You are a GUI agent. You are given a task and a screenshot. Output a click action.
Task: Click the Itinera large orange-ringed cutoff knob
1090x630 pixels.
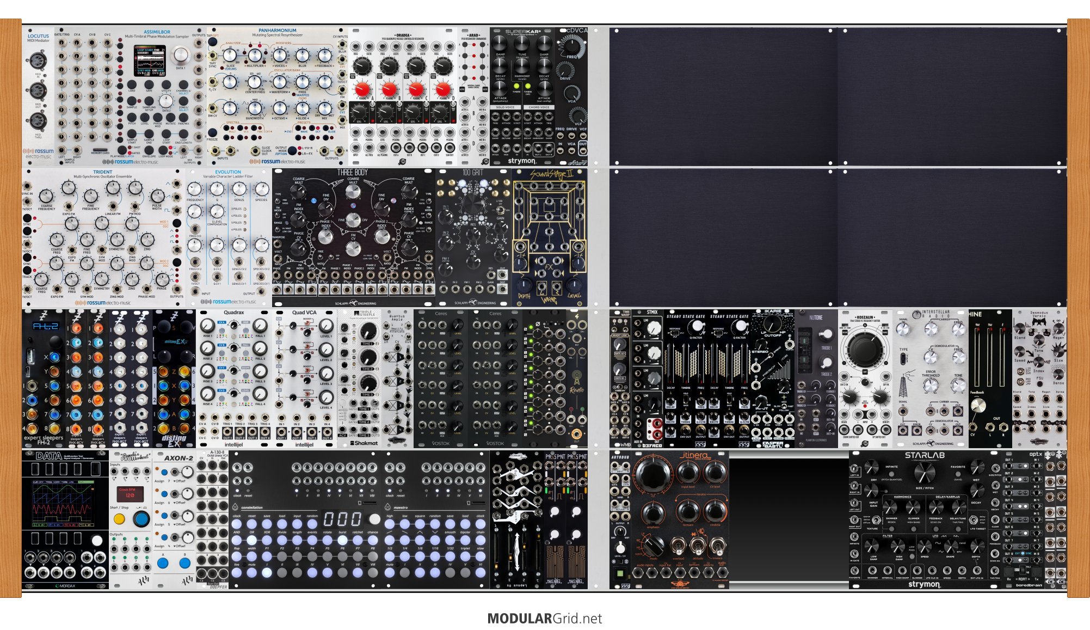pos(653,474)
